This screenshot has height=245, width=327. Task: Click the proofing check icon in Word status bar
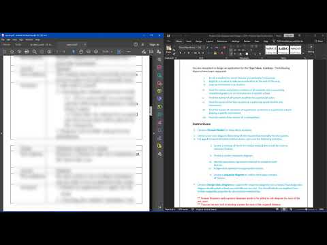192,210
